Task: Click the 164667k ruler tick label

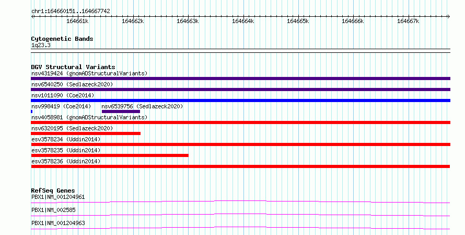Action: click(x=408, y=21)
